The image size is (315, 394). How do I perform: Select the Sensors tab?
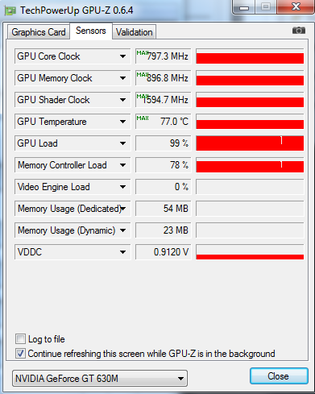[91, 31]
